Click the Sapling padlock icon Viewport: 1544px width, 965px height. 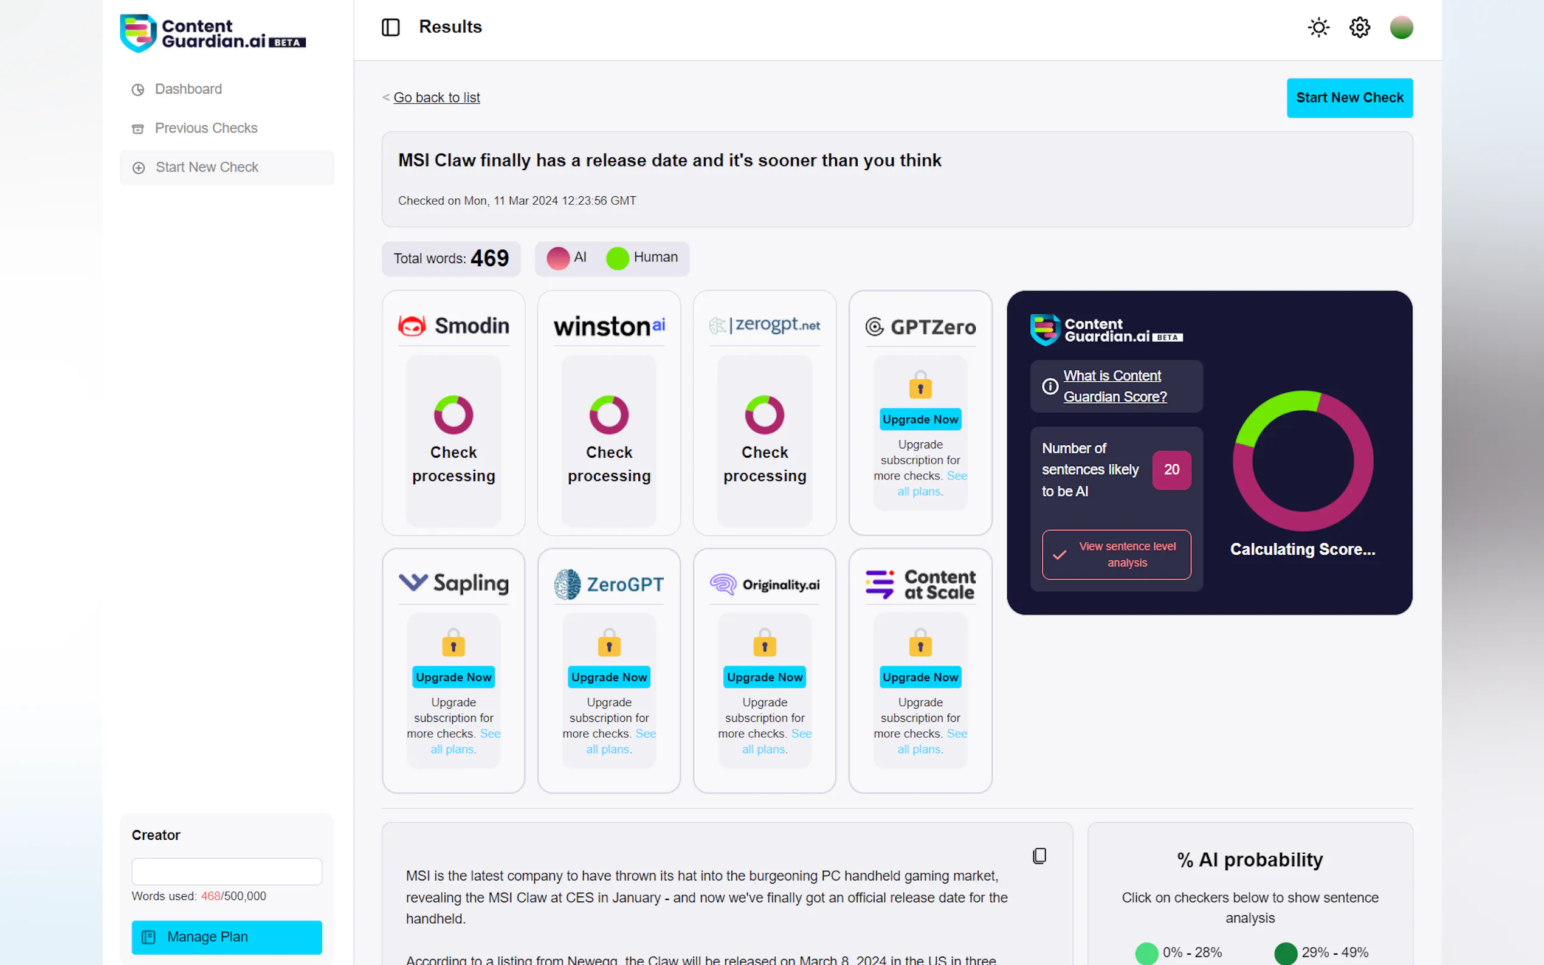tap(453, 643)
